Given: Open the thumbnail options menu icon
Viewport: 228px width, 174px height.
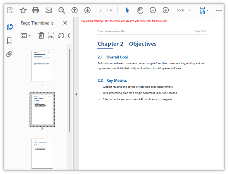Looking at the screenshot, I should click(24, 35).
